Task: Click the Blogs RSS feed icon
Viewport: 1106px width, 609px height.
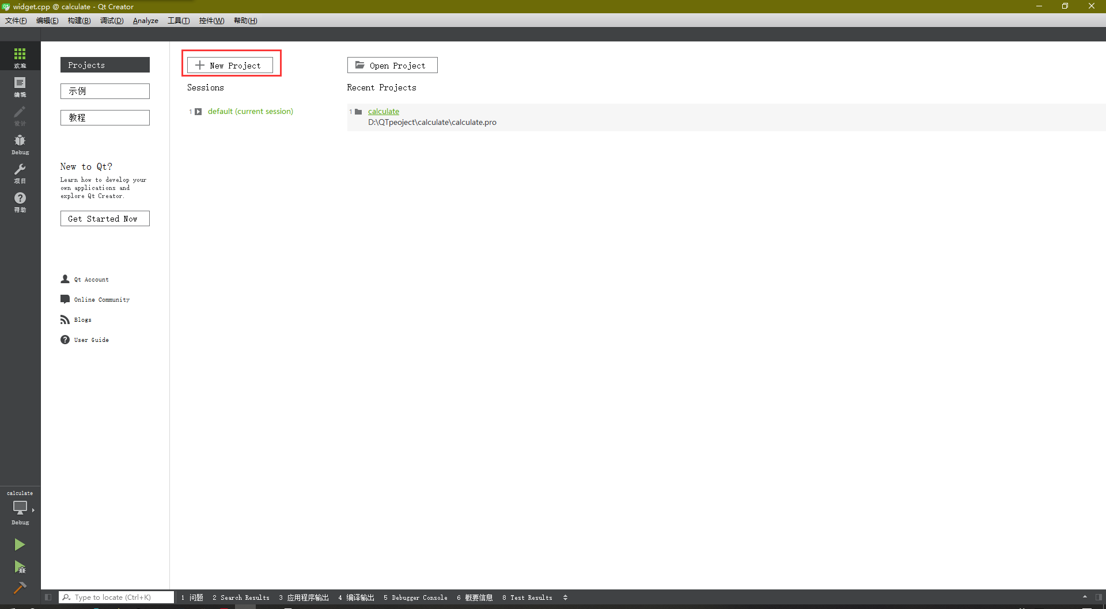Action: coord(65,319)
